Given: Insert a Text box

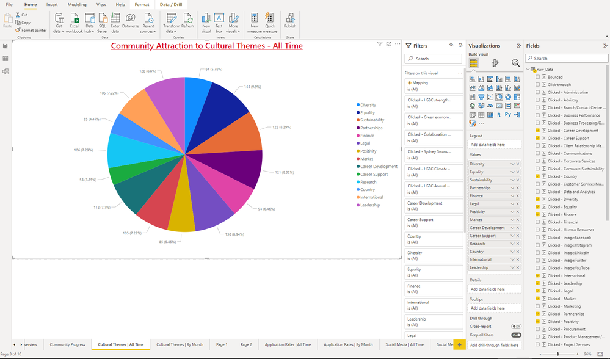Looking at the screenshot, I should coord(219,23).
